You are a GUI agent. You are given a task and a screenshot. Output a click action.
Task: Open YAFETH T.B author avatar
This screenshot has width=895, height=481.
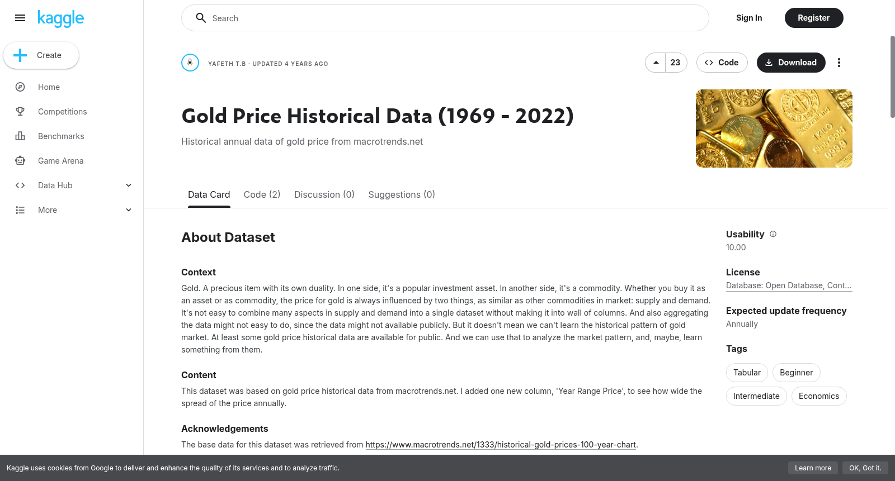tap(190, 63)
